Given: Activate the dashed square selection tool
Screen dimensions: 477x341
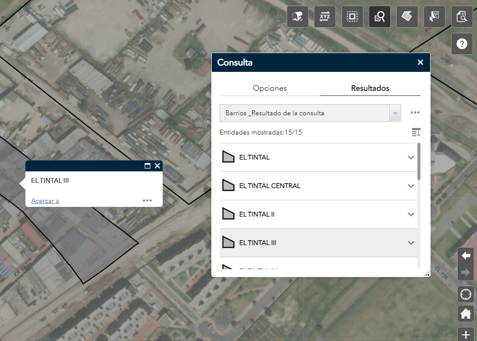Looking at the screenshot, I should [x=352, y=17].
